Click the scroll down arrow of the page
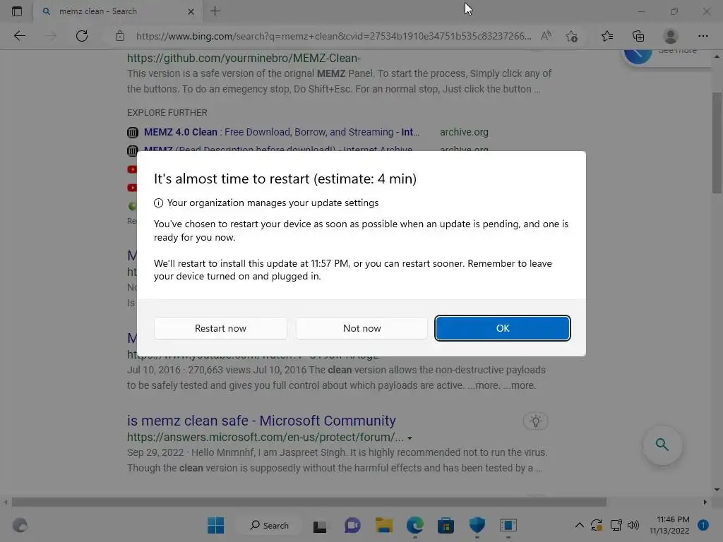 click(717, 490)
